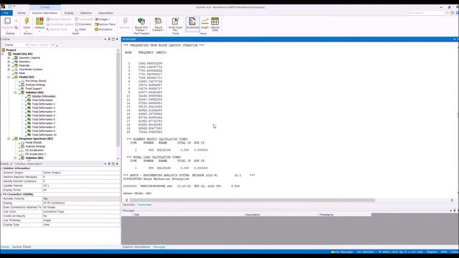Open the Result Plot Tracker
459x258 pixels.
(141, 24)
